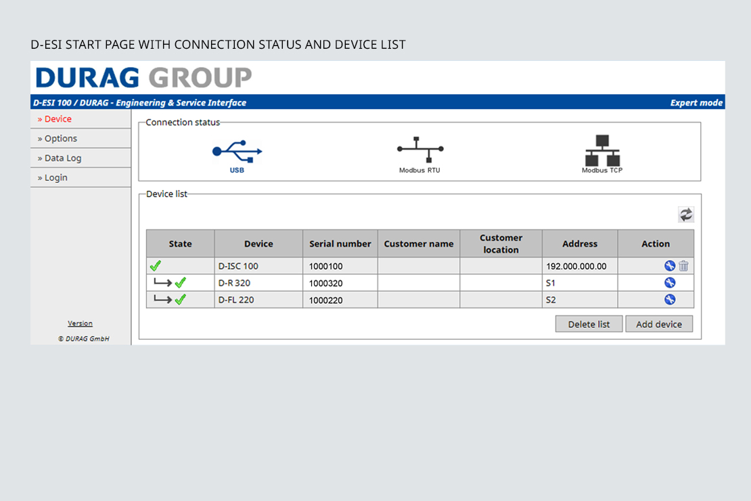Screen dimensions: 751x501
Task: Click the Action column header
Action: pos(656,244)
